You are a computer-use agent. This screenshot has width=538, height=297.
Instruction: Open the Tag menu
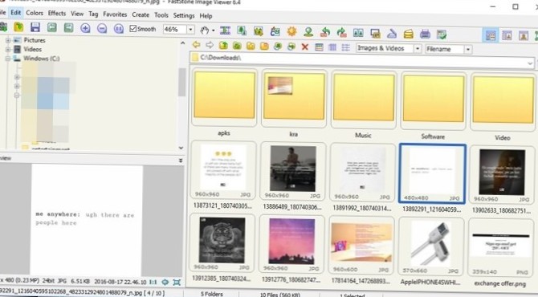pos(93,14)
